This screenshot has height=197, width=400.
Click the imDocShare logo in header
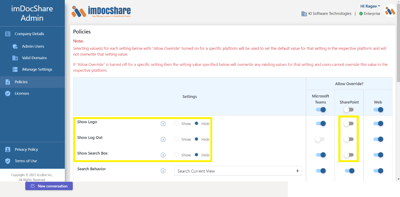(101, 11)
